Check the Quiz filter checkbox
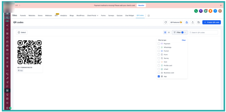Viewport: 226px width, 112px height. pos(159,62)
